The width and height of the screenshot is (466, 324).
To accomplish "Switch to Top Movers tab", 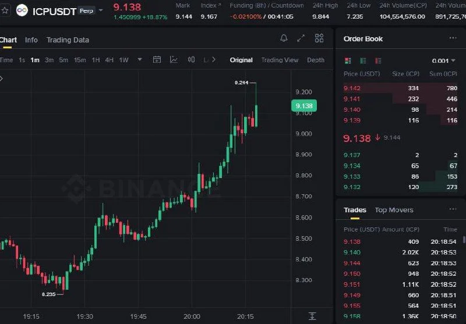I will click(394, 210).
